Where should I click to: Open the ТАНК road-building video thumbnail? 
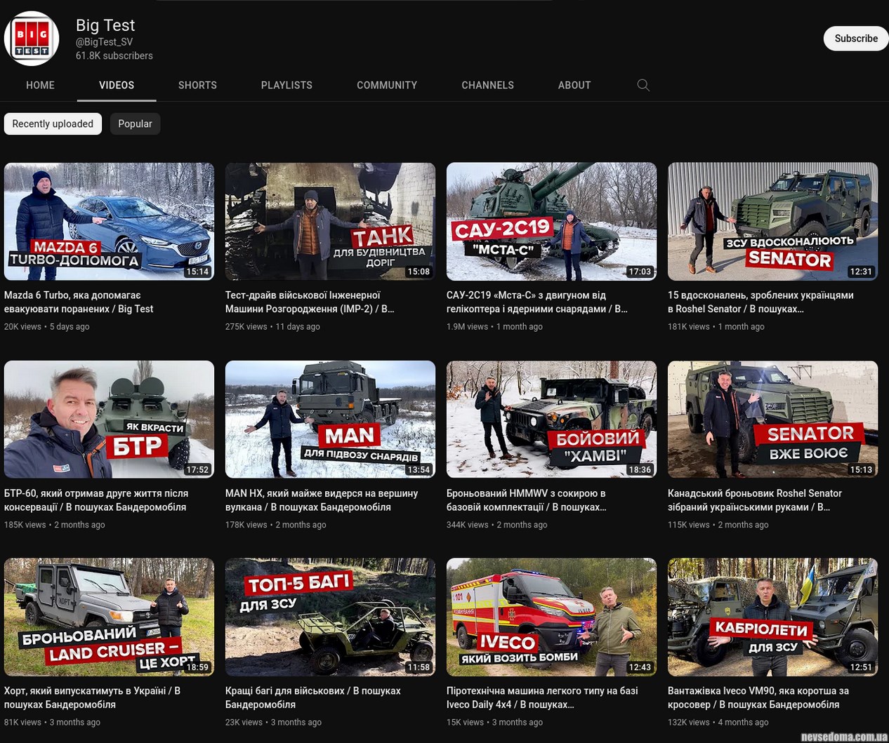point(330,221)
